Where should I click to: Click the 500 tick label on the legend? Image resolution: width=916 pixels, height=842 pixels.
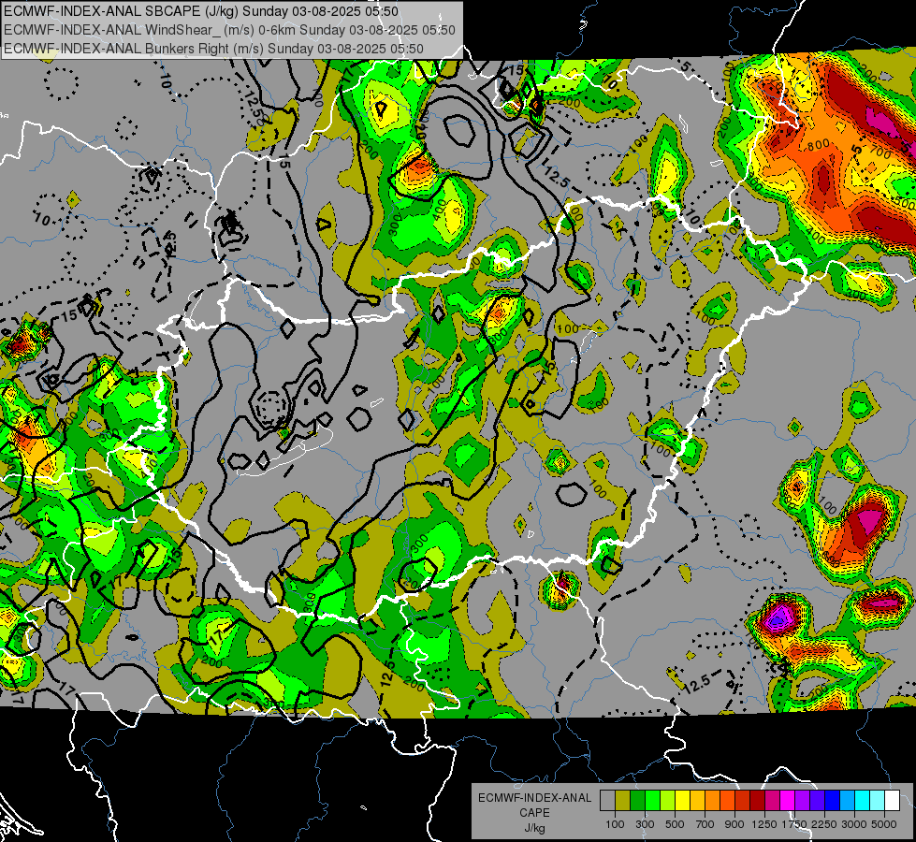(675, 824)
